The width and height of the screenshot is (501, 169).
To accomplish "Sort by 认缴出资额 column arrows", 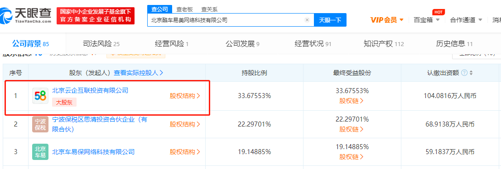I will 471,73.
